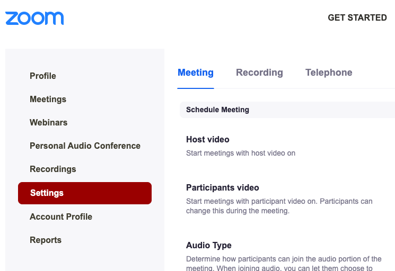This screenshot has height=271, width=395.
Task: Click the GET STARTED link
Action: pyautogui.click(x=357, y=17)
